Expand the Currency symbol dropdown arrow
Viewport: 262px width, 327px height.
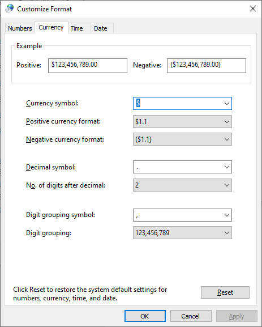click(x=226, y=104)
